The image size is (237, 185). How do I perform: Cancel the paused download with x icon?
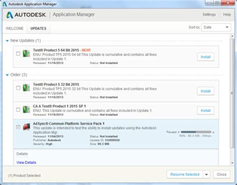point(213,132)
